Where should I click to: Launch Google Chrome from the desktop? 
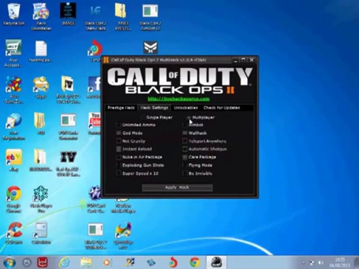tap(13, 199)
